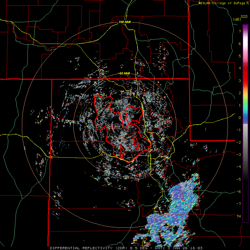Image resolution: width=250 pixels, height=250 pixels.
Task: Click the TH threshold label on the scale
Action: point(239,216)
